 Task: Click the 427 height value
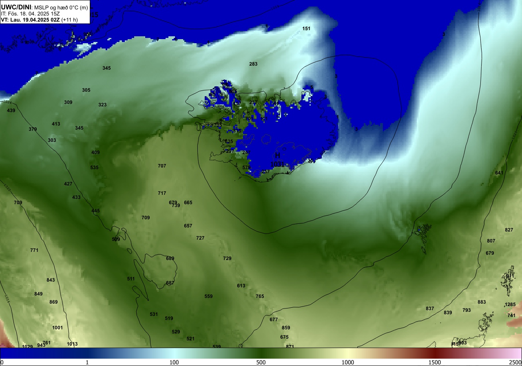pyautogui.click(x=68, y=184)
